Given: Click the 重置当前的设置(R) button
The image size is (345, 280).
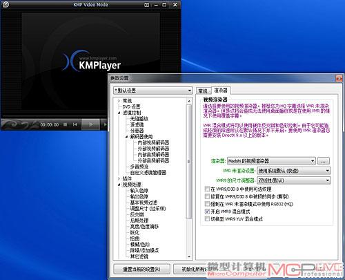Looking at the screenshot, I should tap(141, 269).
